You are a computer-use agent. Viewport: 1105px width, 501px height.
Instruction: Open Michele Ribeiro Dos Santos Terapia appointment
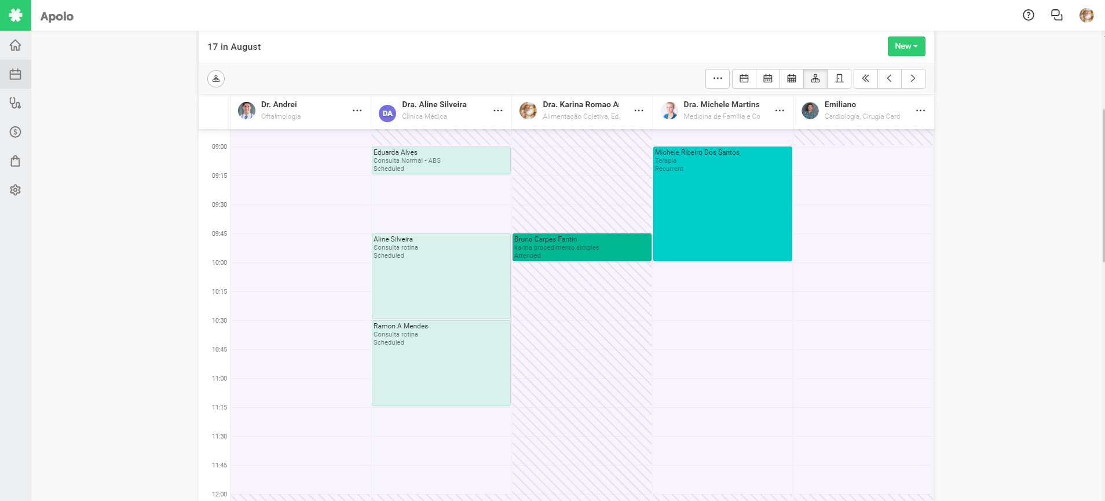pos(723,204)
